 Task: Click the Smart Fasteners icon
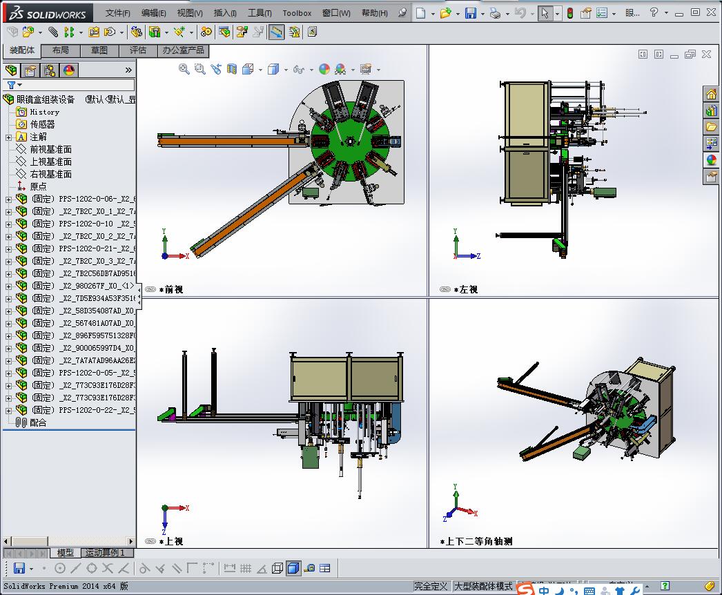(x=94, y=32)
